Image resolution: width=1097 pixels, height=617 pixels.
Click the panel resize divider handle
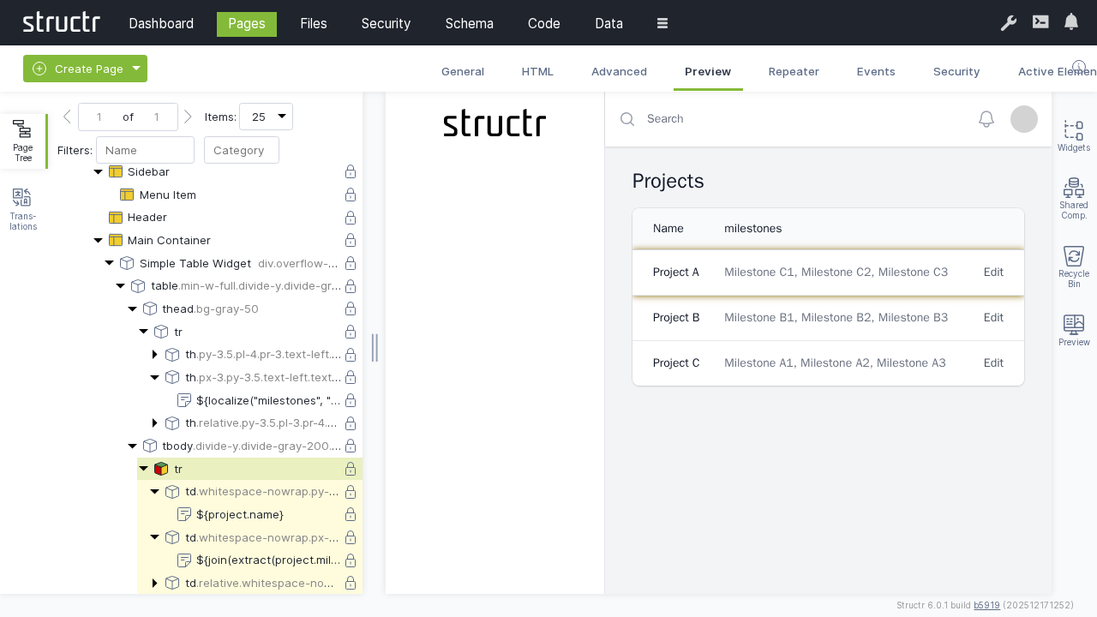point(375,347)
